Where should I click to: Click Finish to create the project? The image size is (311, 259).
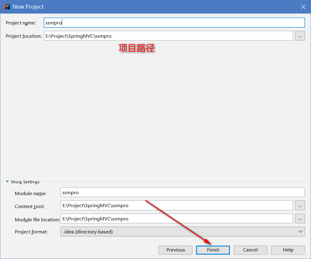[213, 250]
